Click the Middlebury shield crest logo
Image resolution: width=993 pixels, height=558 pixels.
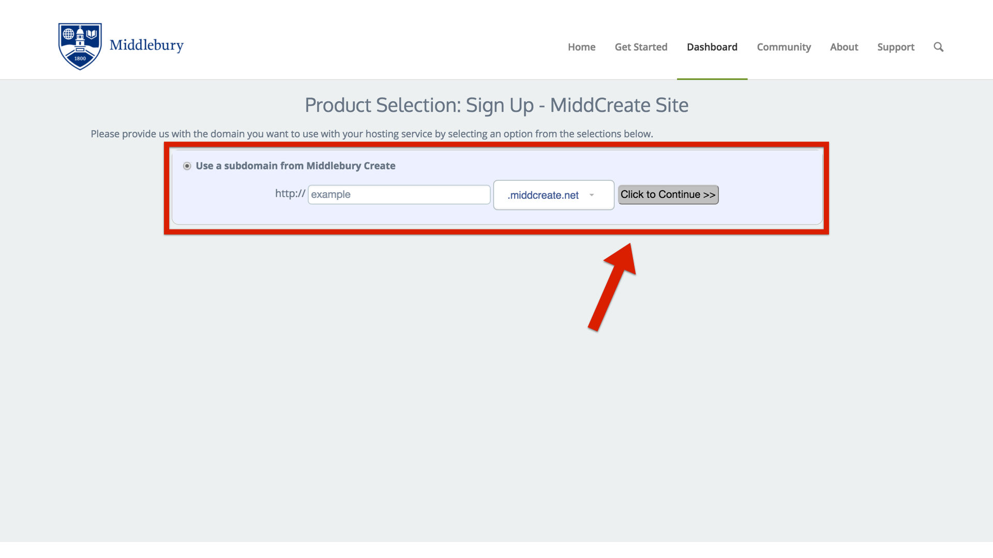[80, 46]
